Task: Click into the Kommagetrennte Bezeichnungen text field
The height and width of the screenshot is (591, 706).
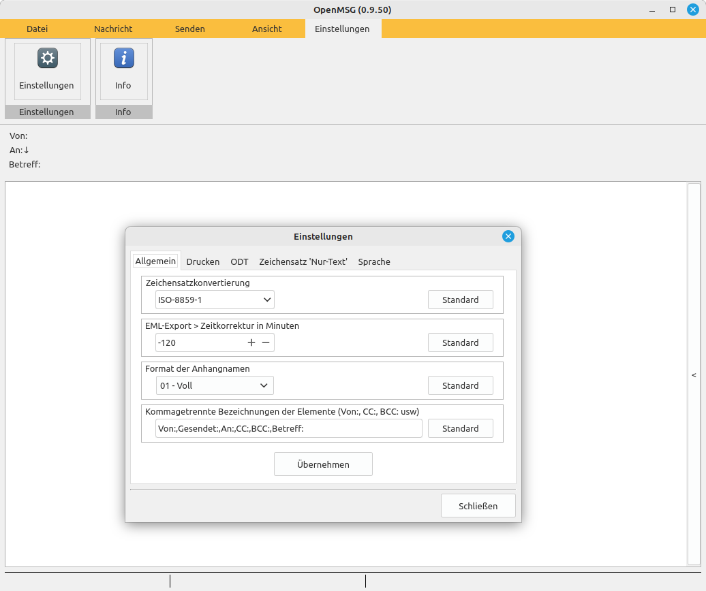Action: pyautogui.click(x=288, y=428)
